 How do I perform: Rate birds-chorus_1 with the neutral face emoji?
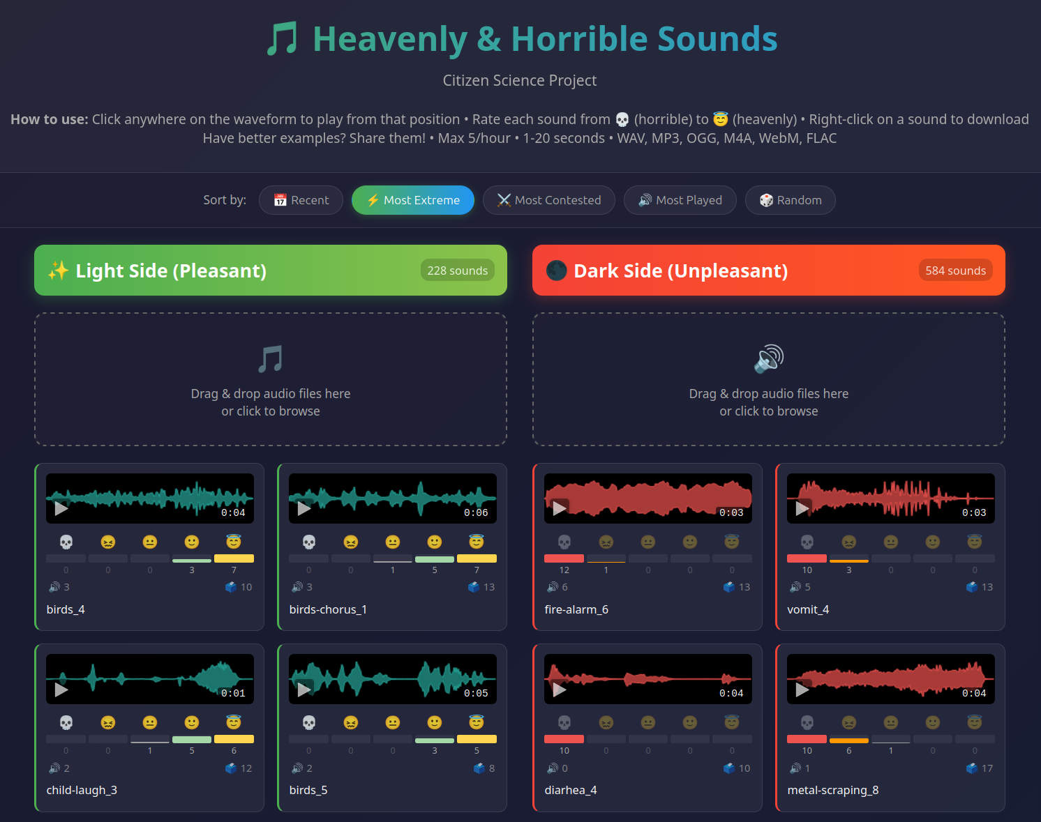393,542
